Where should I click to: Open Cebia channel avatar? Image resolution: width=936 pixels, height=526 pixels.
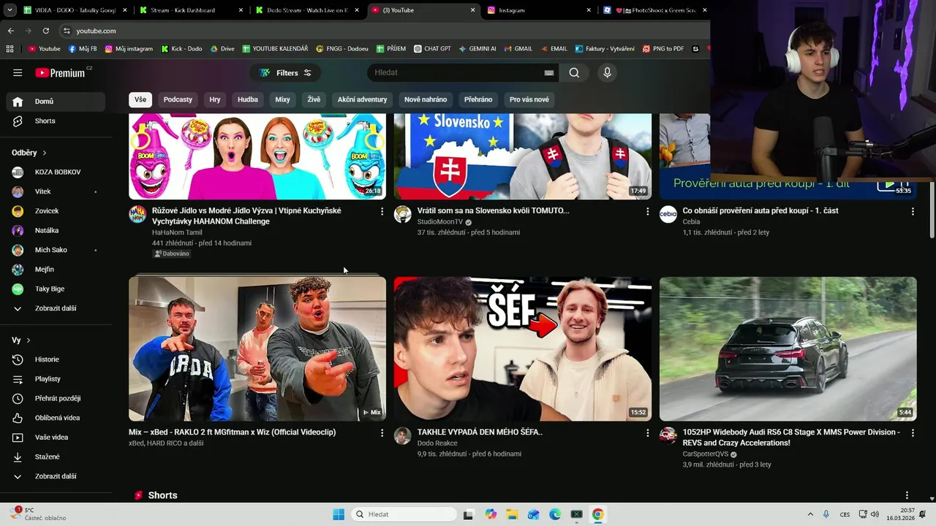(x=668, y=214)
